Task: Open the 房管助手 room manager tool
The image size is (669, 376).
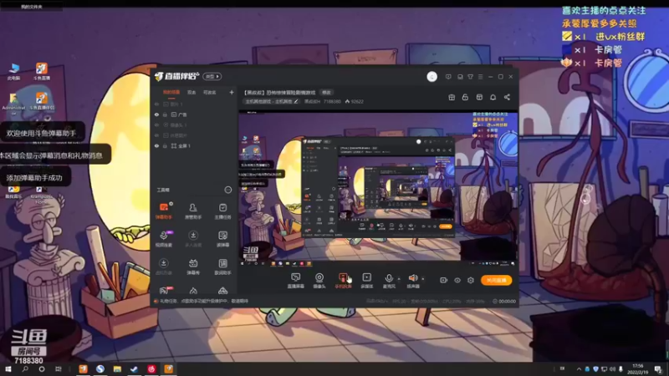Action: [193, 211]
